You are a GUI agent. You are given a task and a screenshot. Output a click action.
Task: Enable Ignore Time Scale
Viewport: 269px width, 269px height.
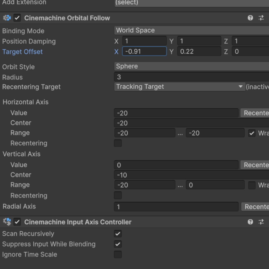118,254
